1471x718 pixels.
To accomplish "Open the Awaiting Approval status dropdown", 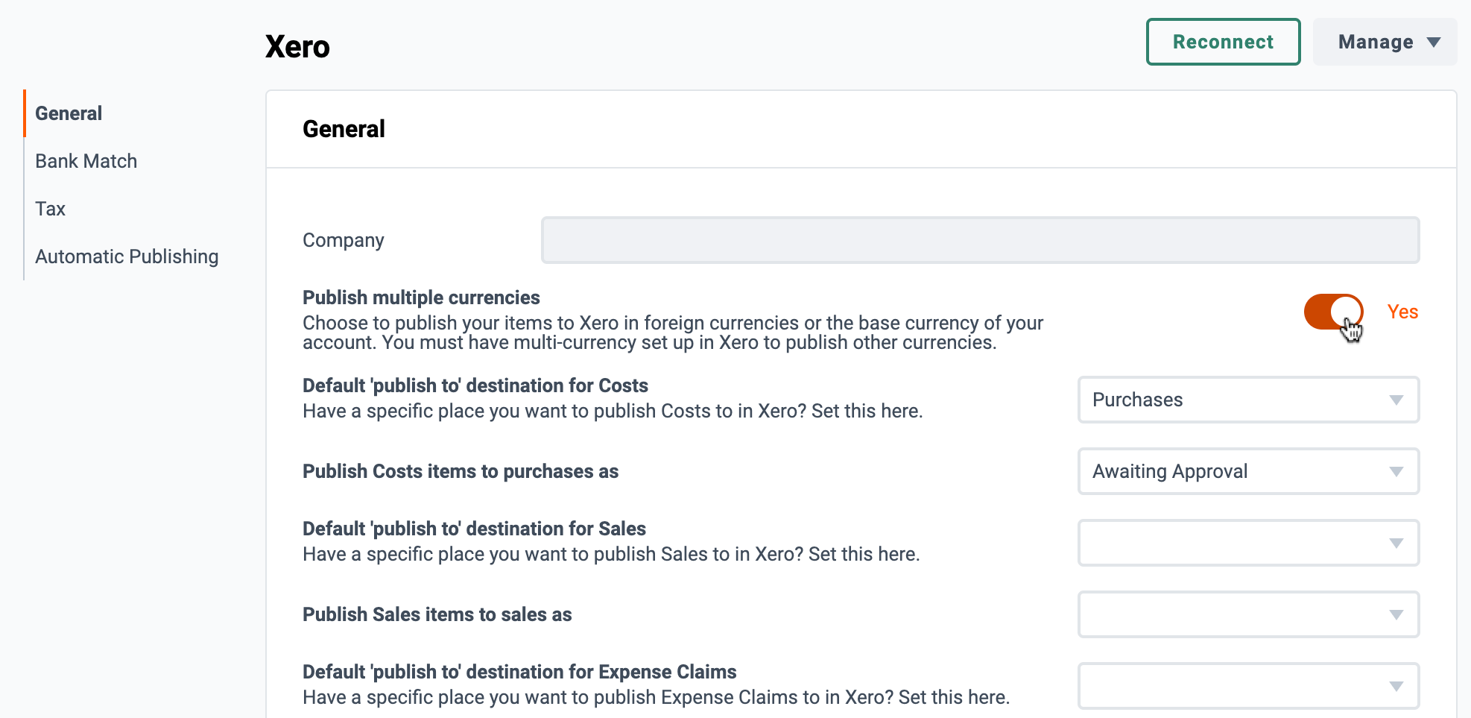I will click(1248, 471).
